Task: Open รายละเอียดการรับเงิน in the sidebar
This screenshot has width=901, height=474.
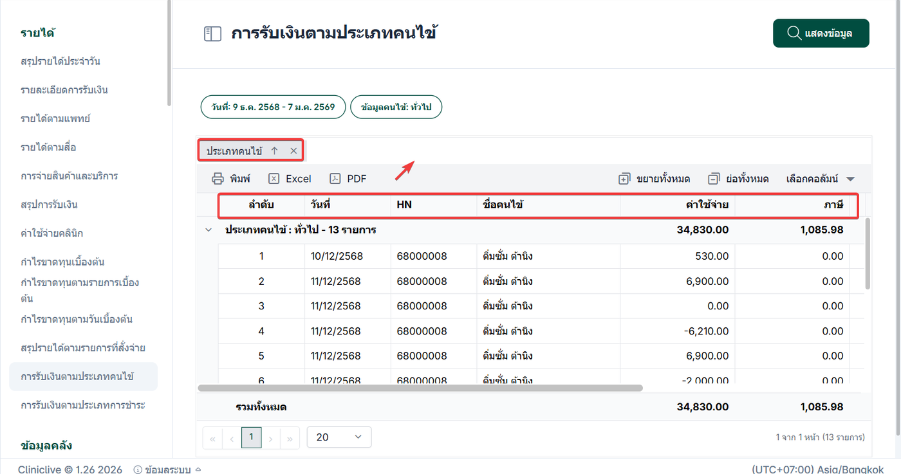Action: (x=64, y=90)
